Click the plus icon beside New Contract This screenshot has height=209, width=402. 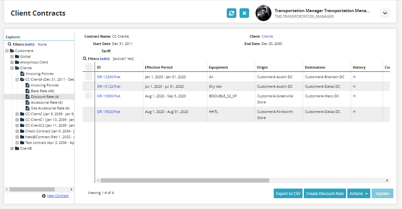pyautogui.click(x=44, y=196)
